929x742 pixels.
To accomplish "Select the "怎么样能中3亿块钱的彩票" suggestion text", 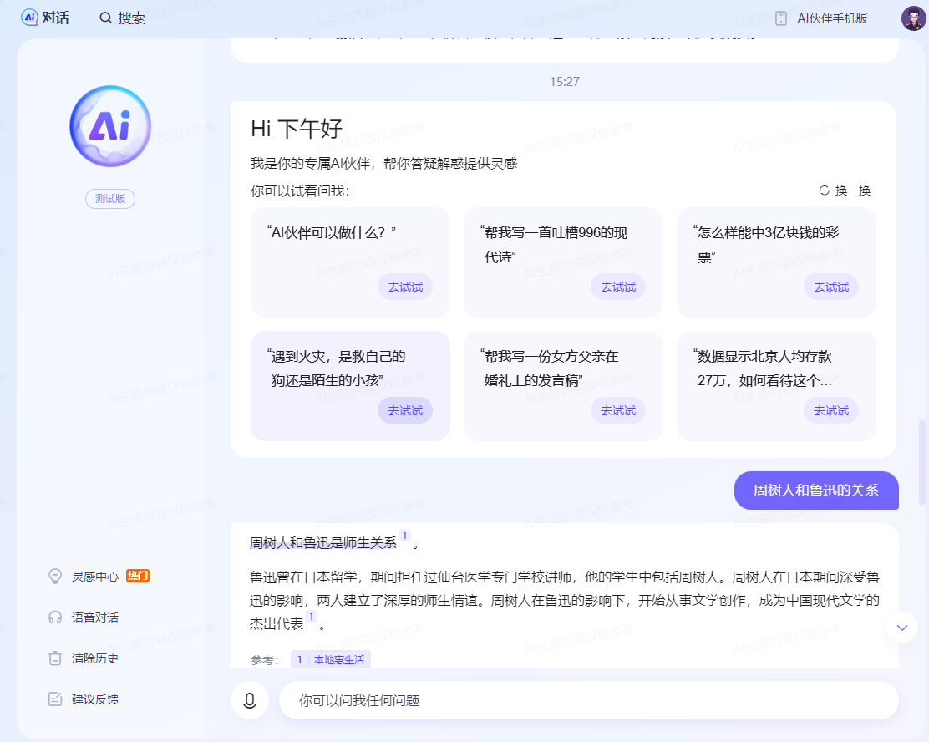I will pos(766,245).
